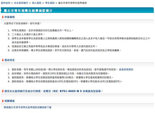Click the red bullet icon beside 相關檔案
The image size is (155, 113).
click(3, 101)
